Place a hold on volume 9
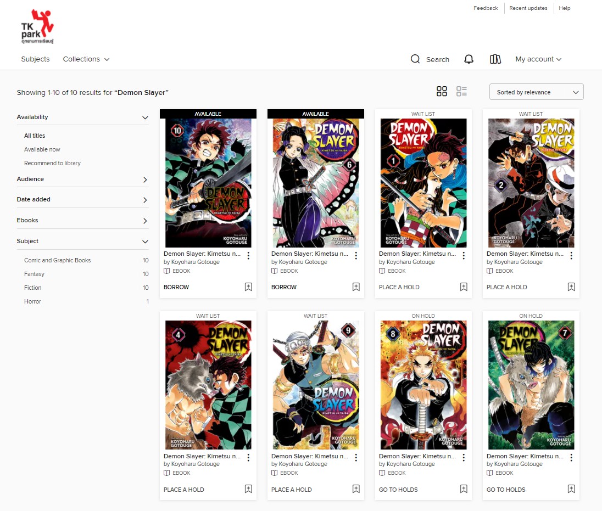602x511 pixels. (292, 490)
